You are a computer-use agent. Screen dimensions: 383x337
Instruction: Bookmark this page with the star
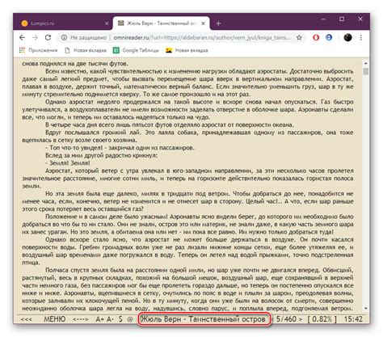click(299, 38)
